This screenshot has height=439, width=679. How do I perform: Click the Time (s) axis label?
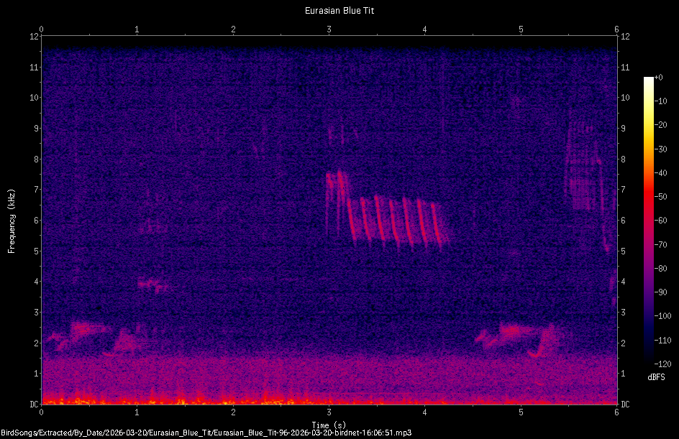coord(327,424)
